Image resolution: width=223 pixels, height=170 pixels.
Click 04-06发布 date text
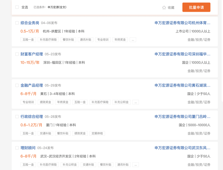tap(49, 23)
